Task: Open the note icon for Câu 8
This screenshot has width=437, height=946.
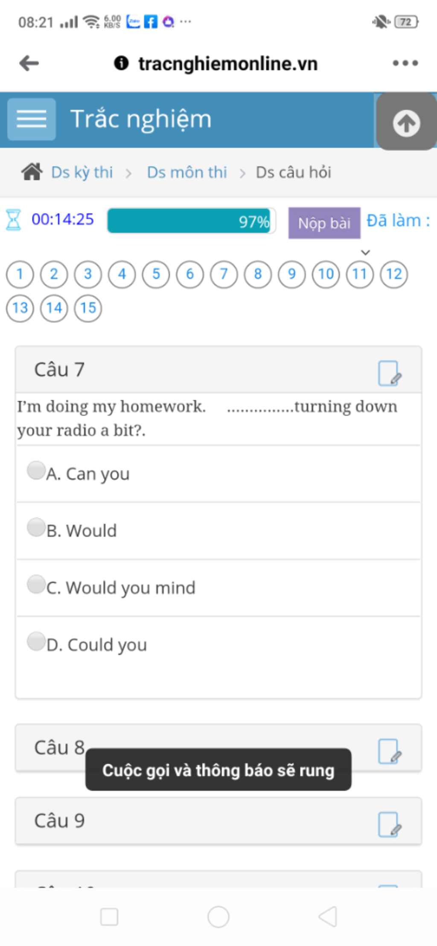Action: pos(390,751)
